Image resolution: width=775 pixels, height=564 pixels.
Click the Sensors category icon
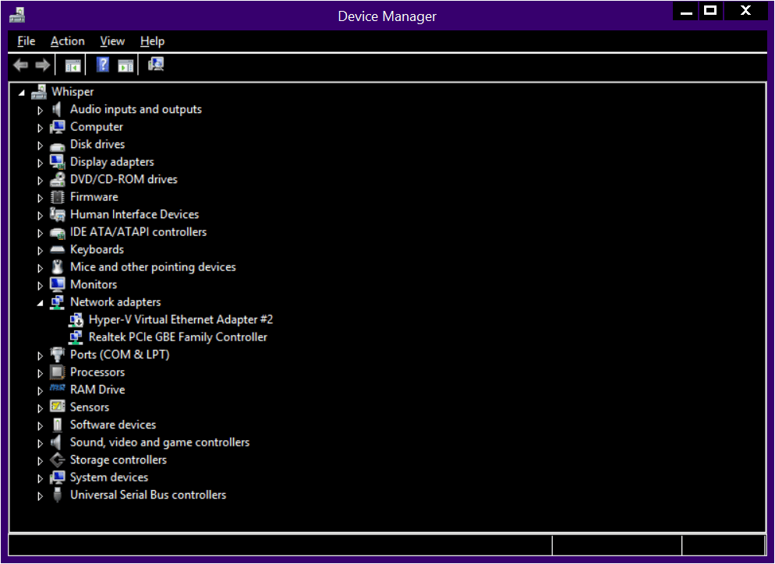click(57, 407)
